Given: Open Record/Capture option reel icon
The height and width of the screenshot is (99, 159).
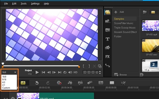Looking at the screenshot, I should point(59,83).
